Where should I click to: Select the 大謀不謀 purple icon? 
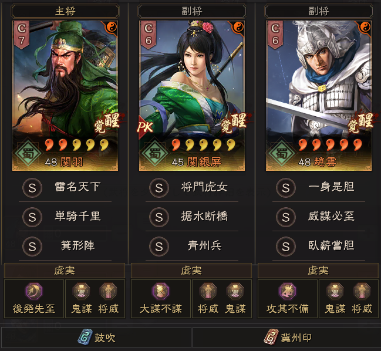point(160,291)
